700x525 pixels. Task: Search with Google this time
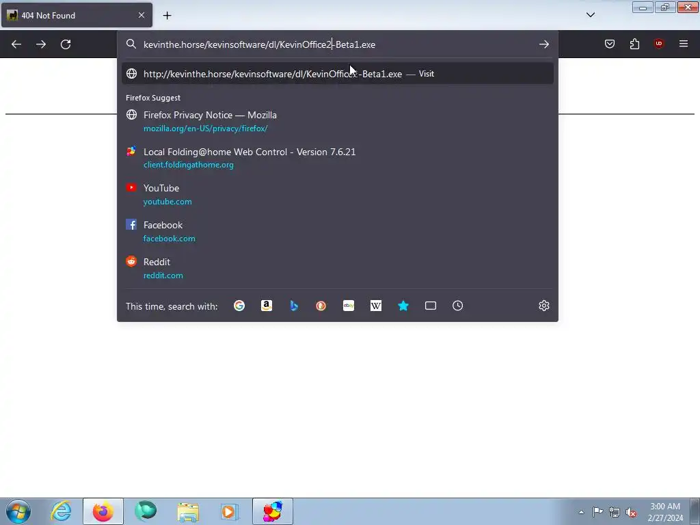pyautogui.click(x=239, y=306)
